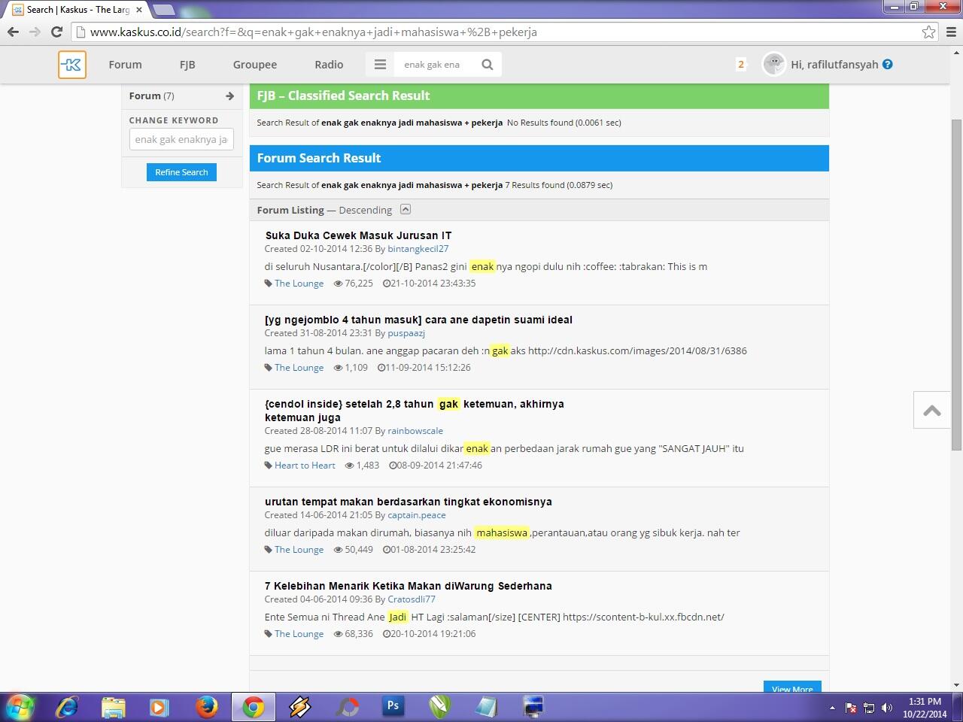
Task: Select the Search | Kaskus browser tab
Action: (77, 10)
